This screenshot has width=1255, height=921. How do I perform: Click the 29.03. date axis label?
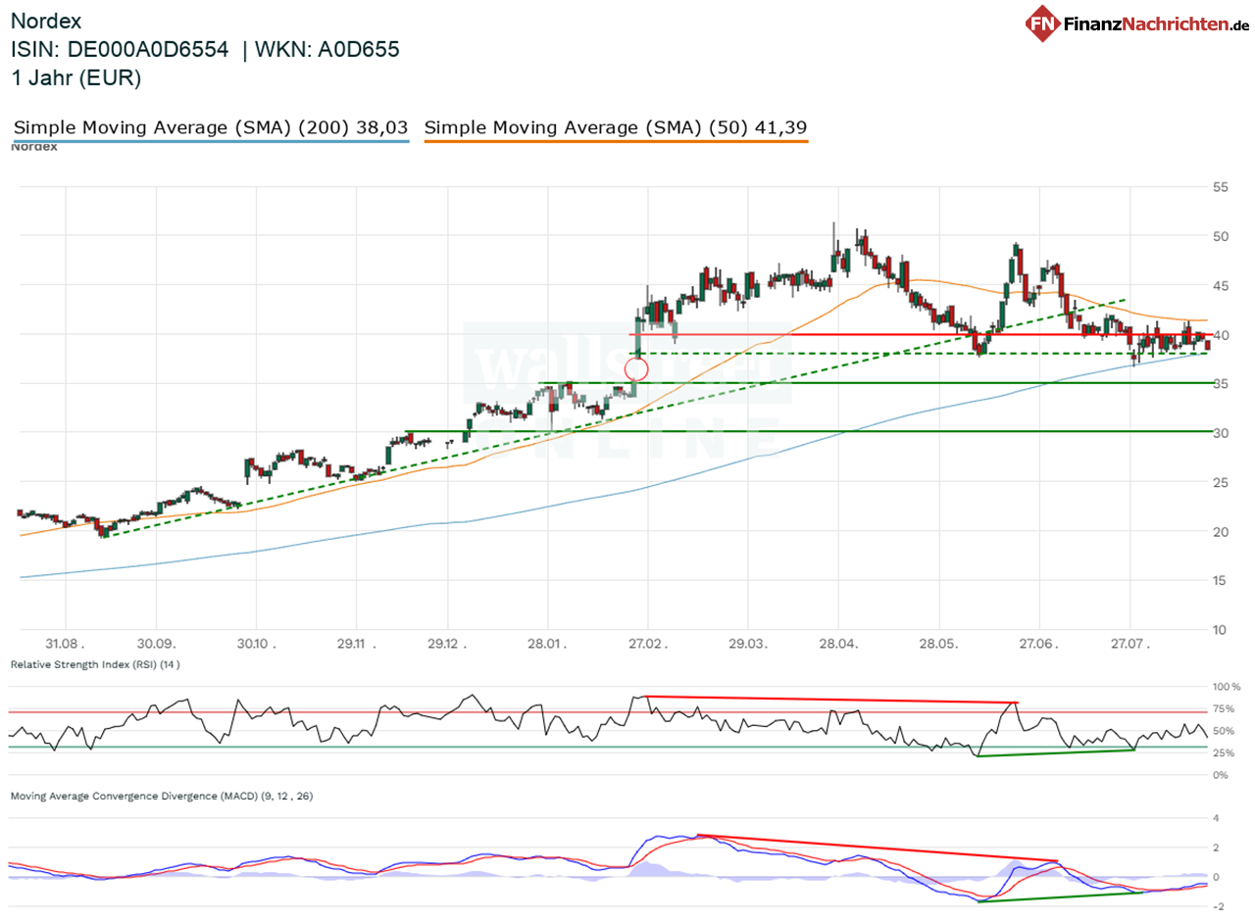[747, 644]
